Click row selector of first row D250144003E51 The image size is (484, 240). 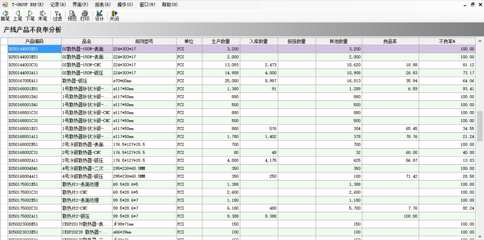pyautogui.click(x=4, y=49)
